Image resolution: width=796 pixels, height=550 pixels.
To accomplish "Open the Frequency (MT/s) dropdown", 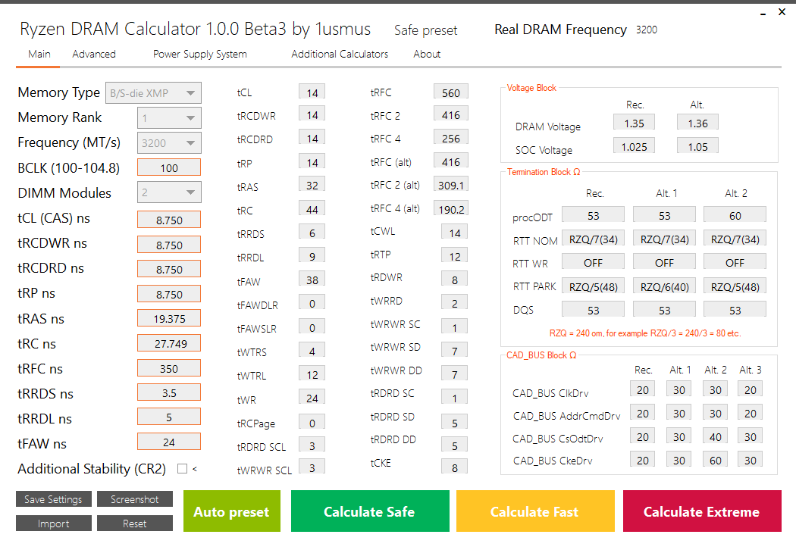I will 169,142.
